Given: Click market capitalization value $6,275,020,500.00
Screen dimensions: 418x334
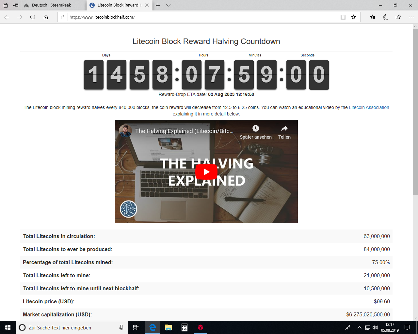Looking at the screenshot, I should tap(368, 314).
